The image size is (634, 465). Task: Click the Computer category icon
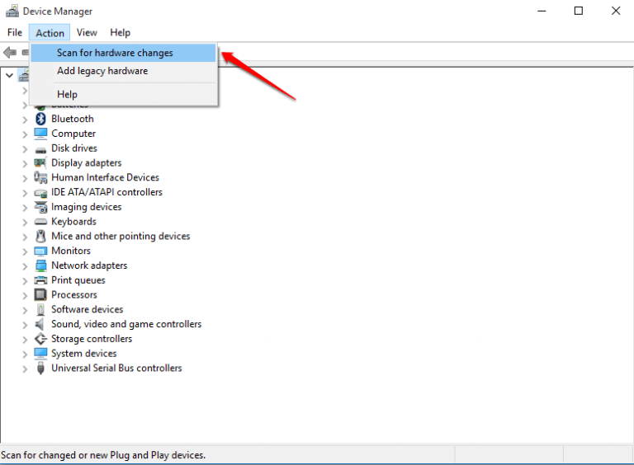coord(40,134)
